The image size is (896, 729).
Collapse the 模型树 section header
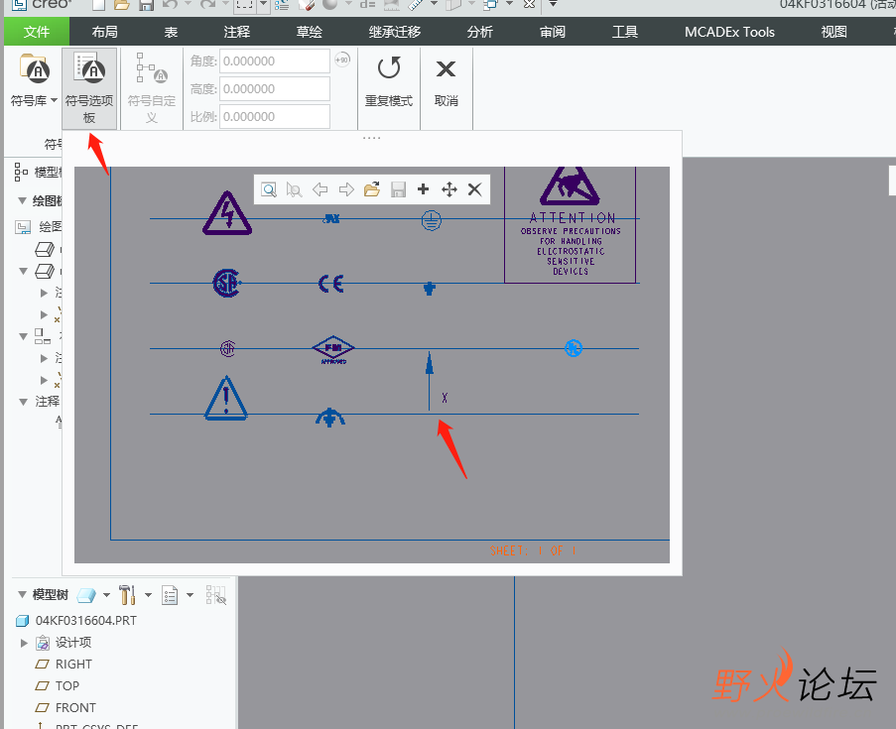point(22,595)
